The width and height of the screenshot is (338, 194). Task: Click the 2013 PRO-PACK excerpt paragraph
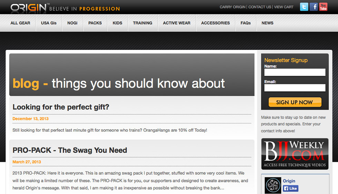(130, 181)
